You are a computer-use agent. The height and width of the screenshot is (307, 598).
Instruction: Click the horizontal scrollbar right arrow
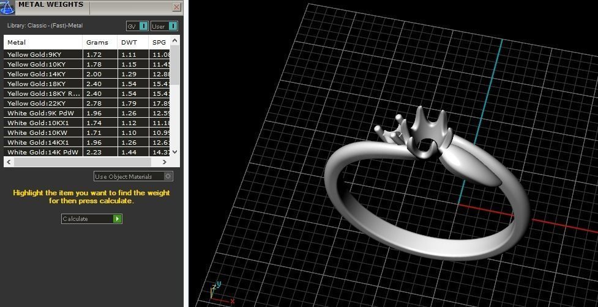165,162
